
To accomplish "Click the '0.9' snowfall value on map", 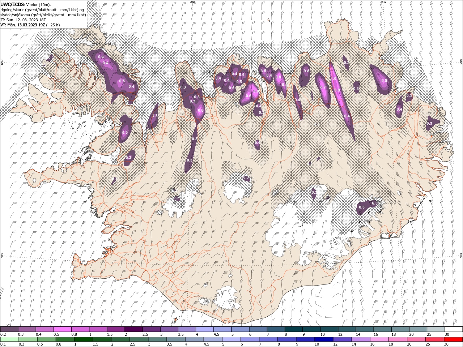I will point(337,90).
